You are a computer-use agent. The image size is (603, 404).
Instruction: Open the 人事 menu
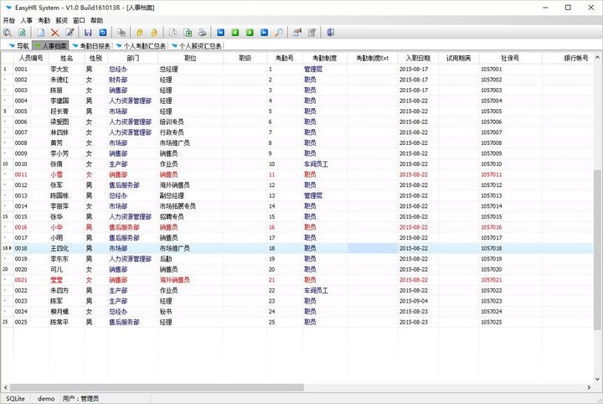[27, 20]
